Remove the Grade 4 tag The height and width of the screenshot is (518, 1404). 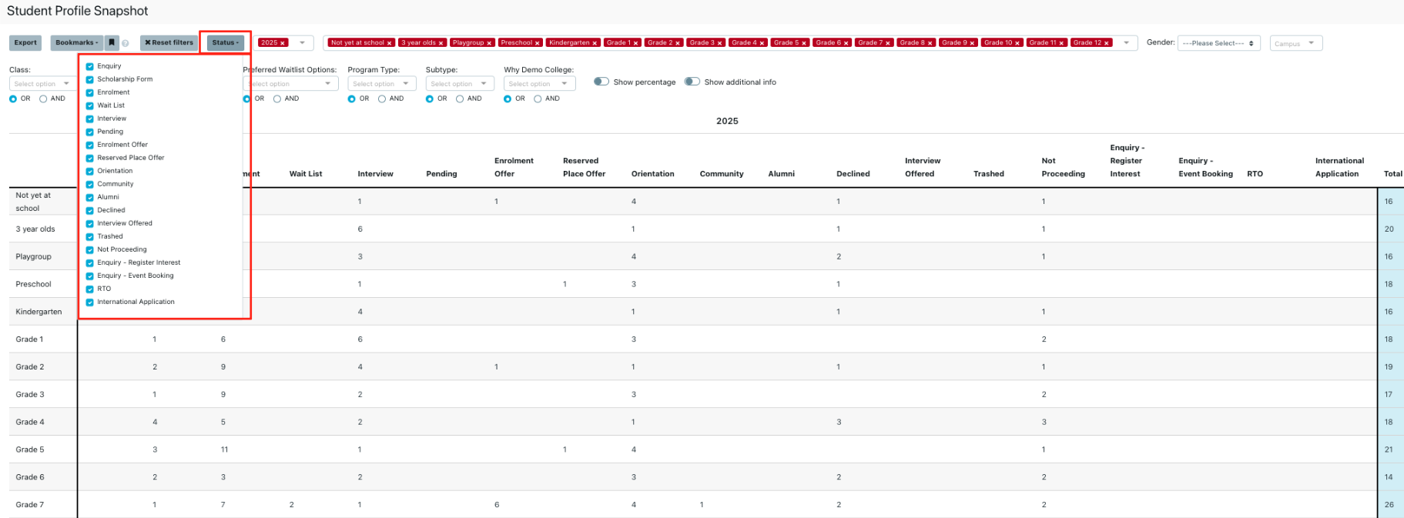point(762,43)
